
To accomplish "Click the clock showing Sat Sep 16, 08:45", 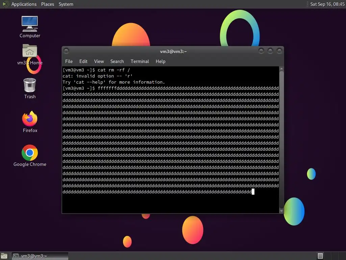I will pos(327,4).
